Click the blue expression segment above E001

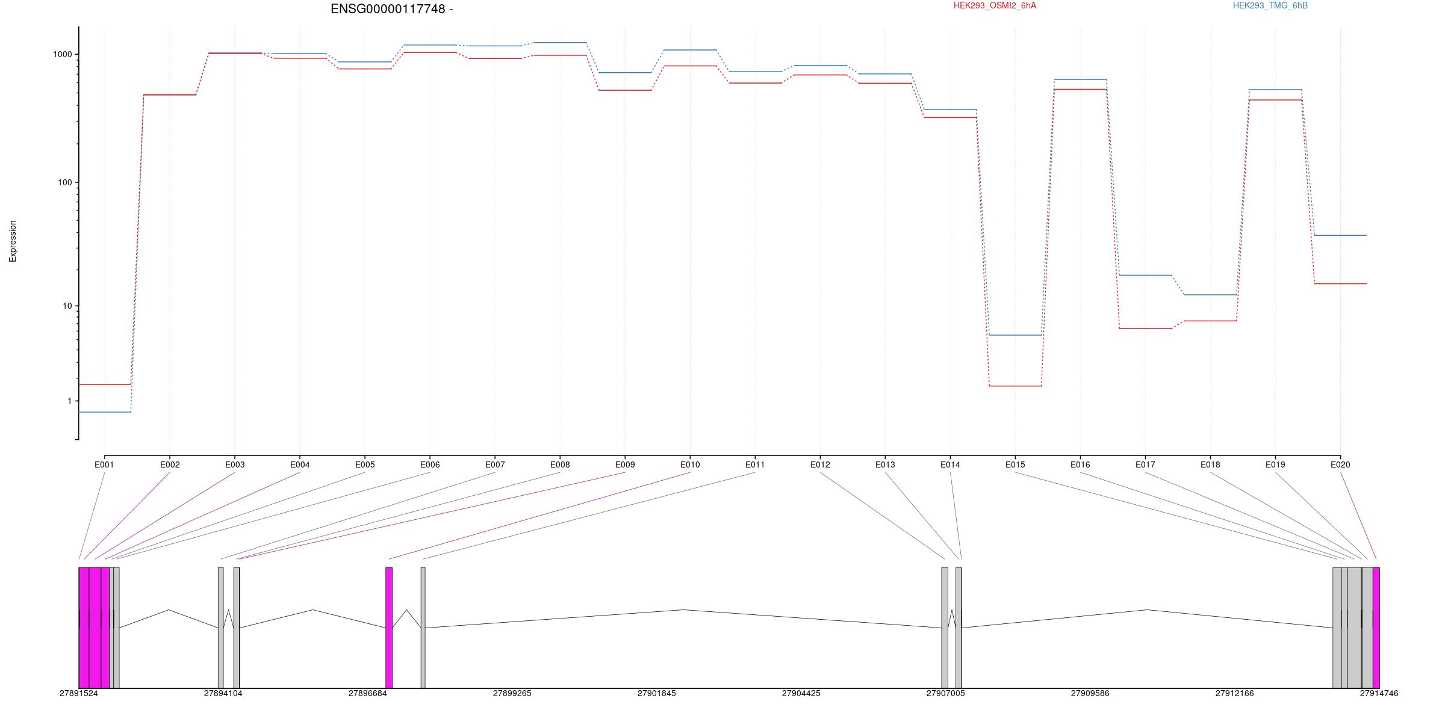[x=105, y=412]
